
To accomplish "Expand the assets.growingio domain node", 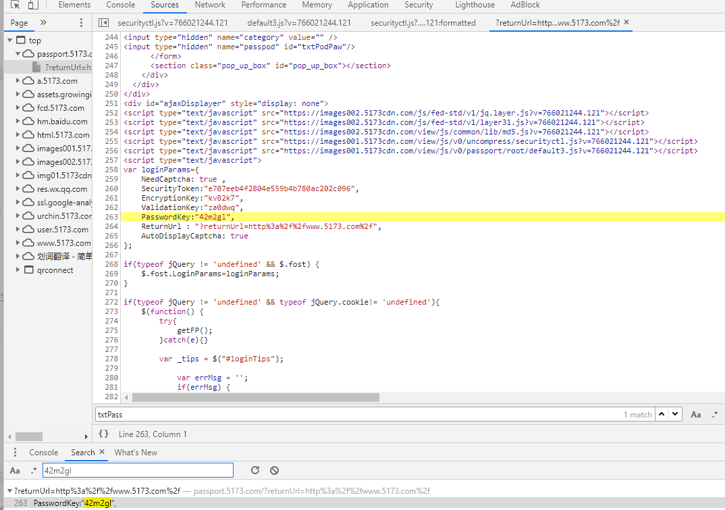I will click(x=18, y=94).
